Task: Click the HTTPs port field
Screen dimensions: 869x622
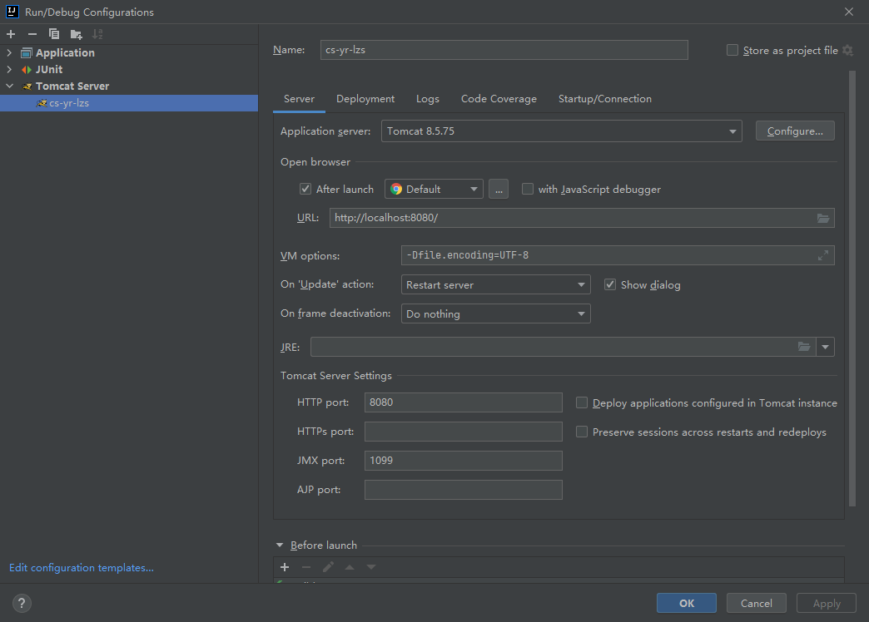Action: point(464,432)
